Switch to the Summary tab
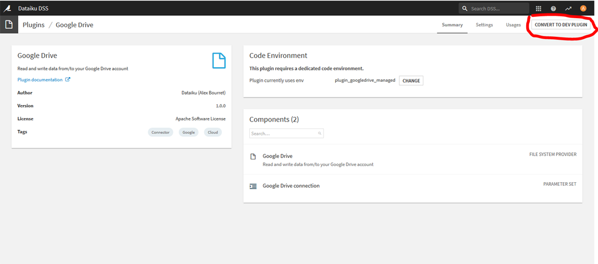Image resolution: width=598 pixels, height=264 pixels. 453,25
